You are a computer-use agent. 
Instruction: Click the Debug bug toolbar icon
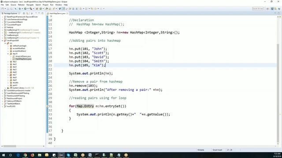tap(20, 9)
